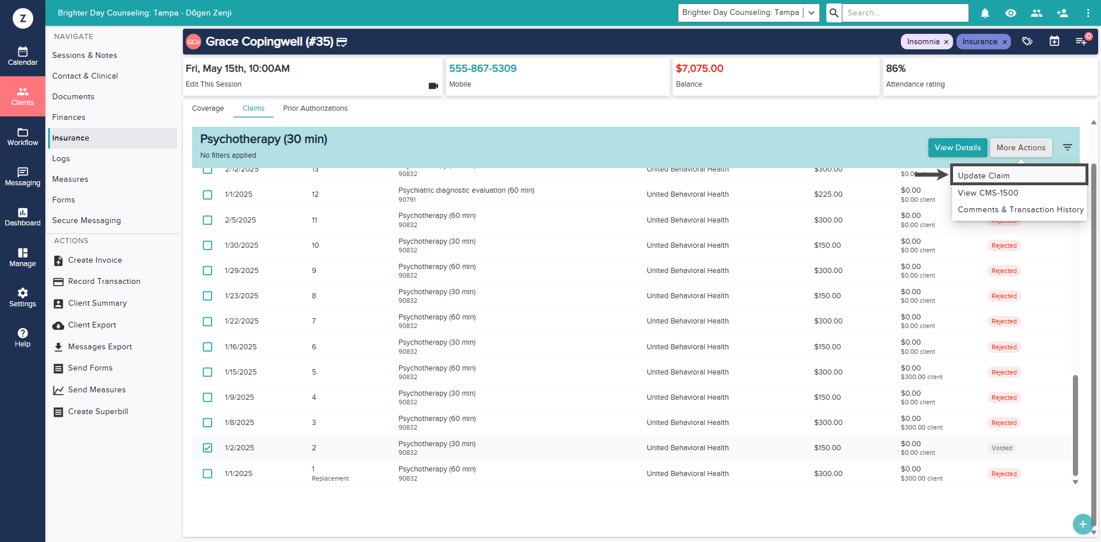Click the video camera session icon
Screen dimensions: 1101x542
pos(434,85)
